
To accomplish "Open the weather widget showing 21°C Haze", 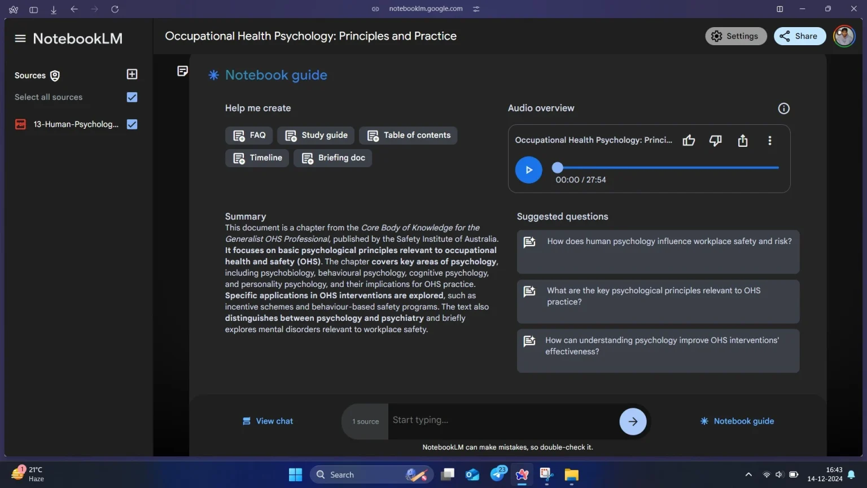I will [28, 474].
